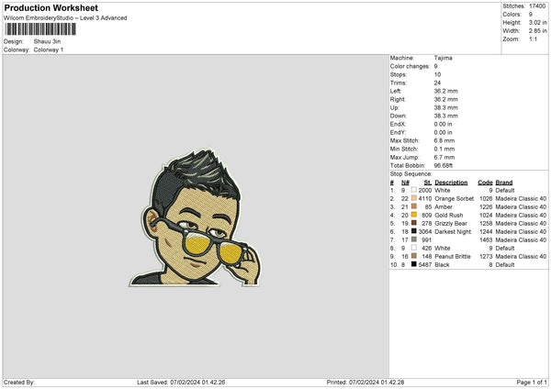
Task: Click the Max Jump value '6.7 mm'
Action: tap(444, 157)
